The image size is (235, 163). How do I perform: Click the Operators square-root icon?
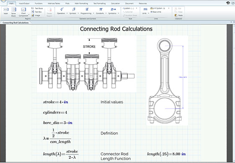click(x=62, y=9)
